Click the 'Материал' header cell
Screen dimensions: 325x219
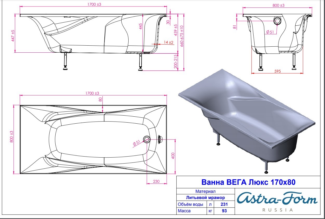point(205,192)
